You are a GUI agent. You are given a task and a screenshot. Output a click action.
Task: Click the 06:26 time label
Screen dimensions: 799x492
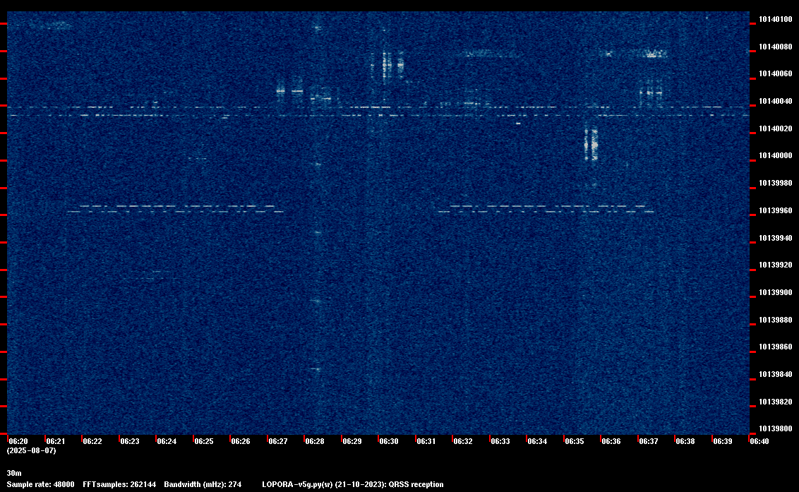[241, 441]
